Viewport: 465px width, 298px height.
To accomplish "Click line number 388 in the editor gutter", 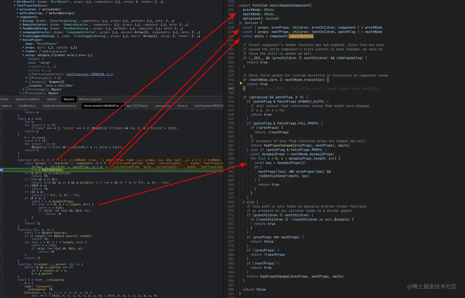I will point(231,289).
